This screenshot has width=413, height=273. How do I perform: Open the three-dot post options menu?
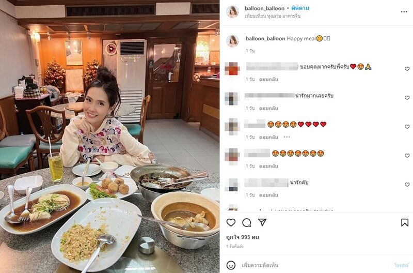[x=404, y=12]
